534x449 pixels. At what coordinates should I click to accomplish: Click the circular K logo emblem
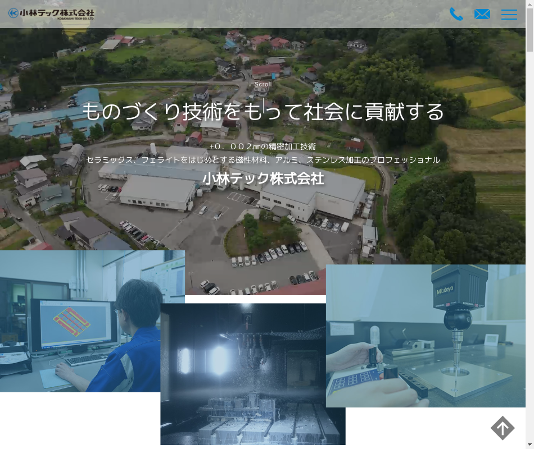13,13
